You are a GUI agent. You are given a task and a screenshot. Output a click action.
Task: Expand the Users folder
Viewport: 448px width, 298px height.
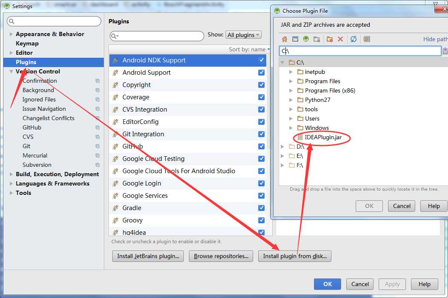tap(291, 118)
